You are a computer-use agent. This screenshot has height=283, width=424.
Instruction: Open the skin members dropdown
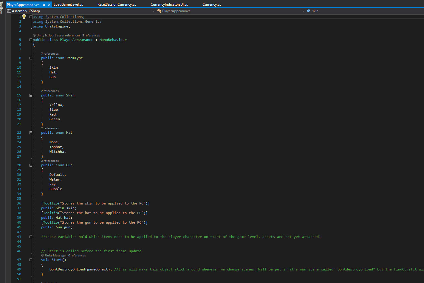click(x=365, y=11)
